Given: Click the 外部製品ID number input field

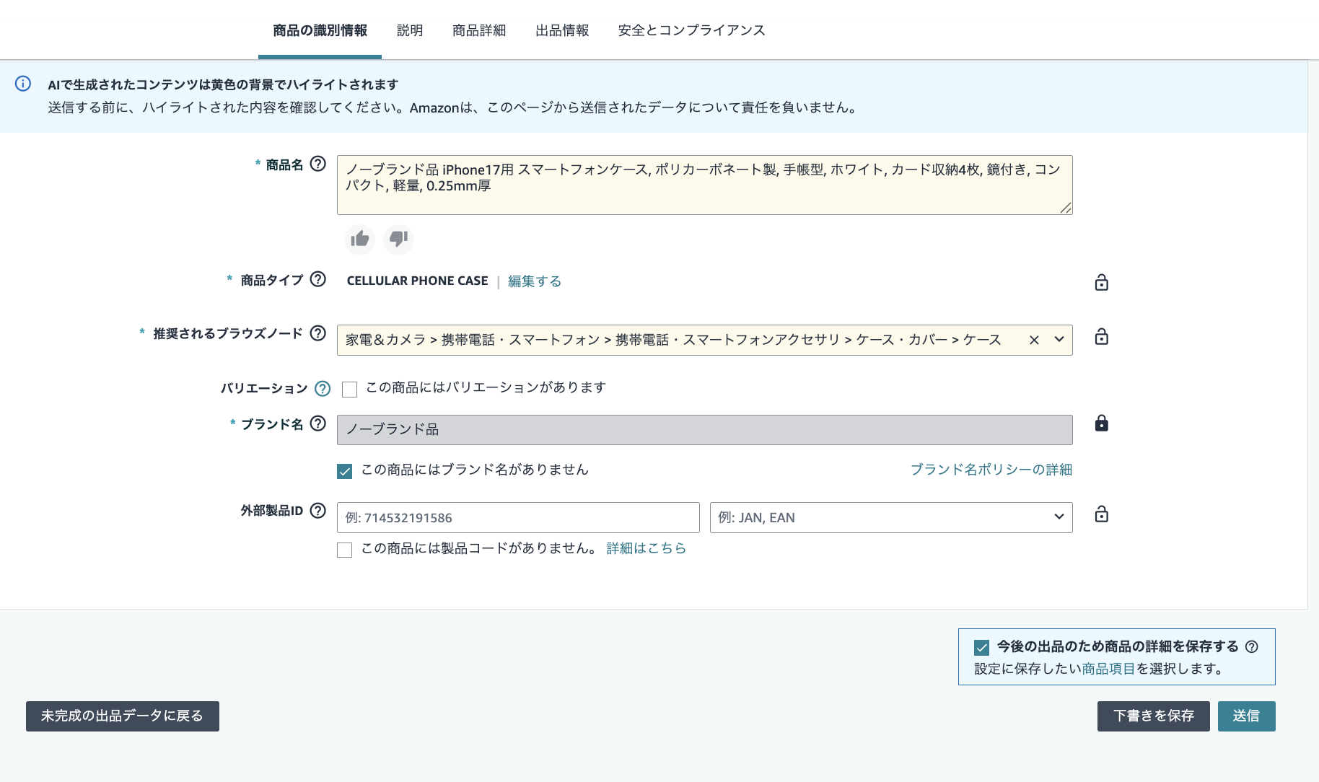Looking at the screenshot, I should [x=517, y=517].
